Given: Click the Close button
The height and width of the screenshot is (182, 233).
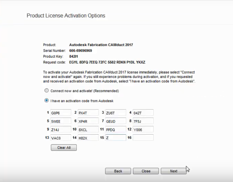Looking at the screenshot, I should (x=146, y=171).
